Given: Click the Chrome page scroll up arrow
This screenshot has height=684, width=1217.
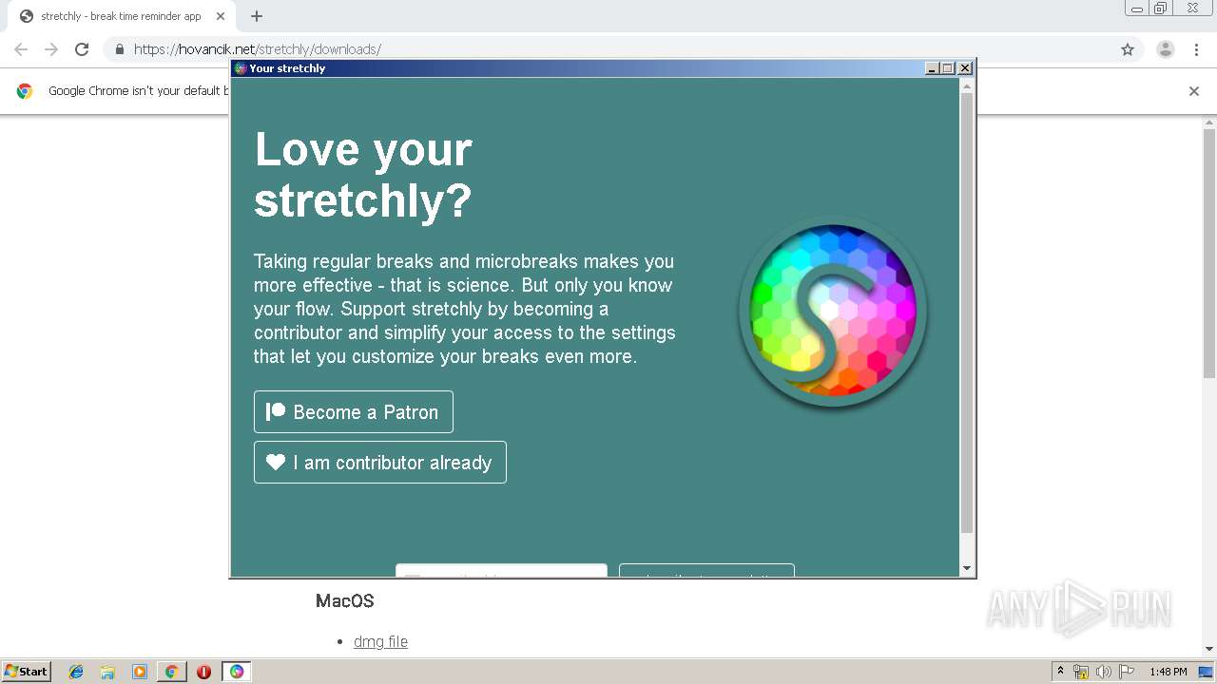Looking at the screenshot, I should pyautogui.click(x=1209, y=122).
